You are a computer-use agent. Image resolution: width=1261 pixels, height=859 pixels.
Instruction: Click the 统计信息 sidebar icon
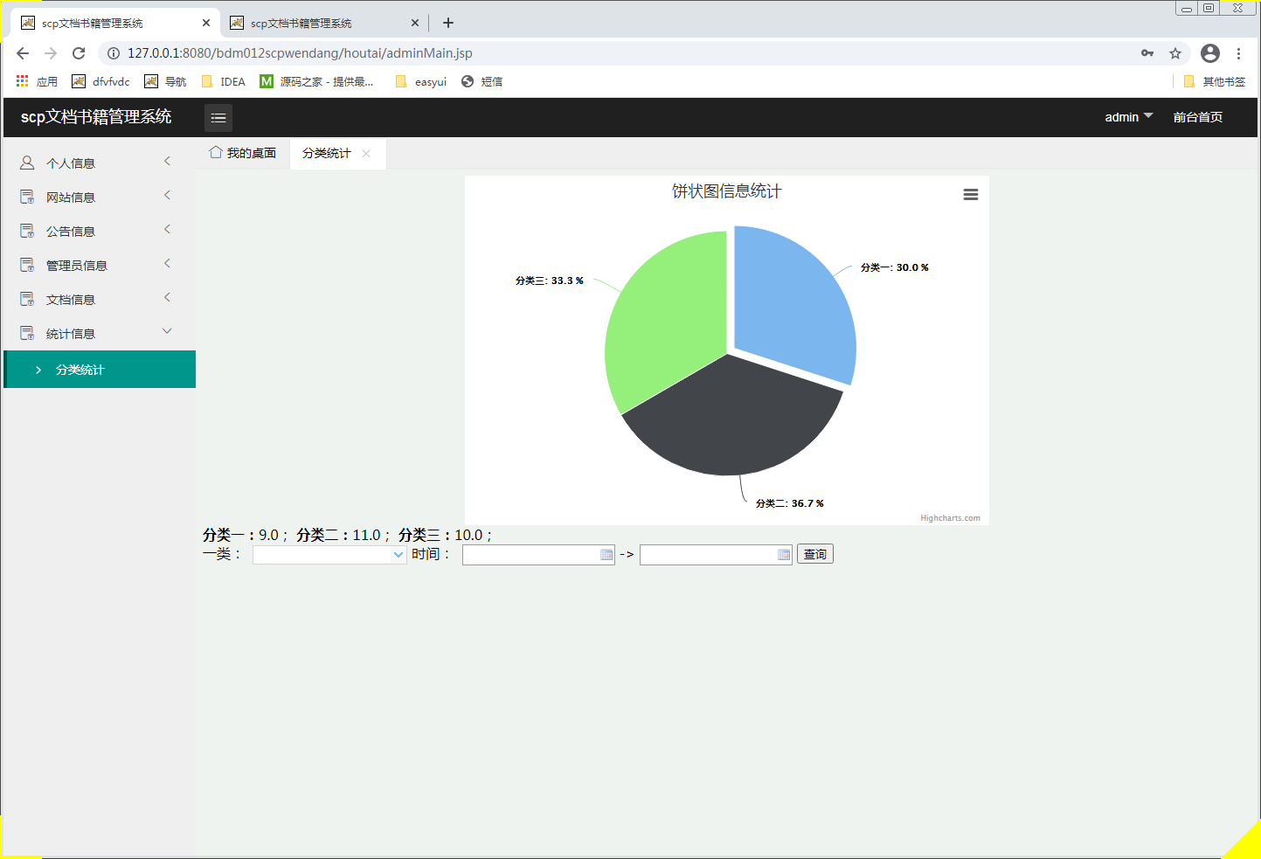(x=27, y=333)
